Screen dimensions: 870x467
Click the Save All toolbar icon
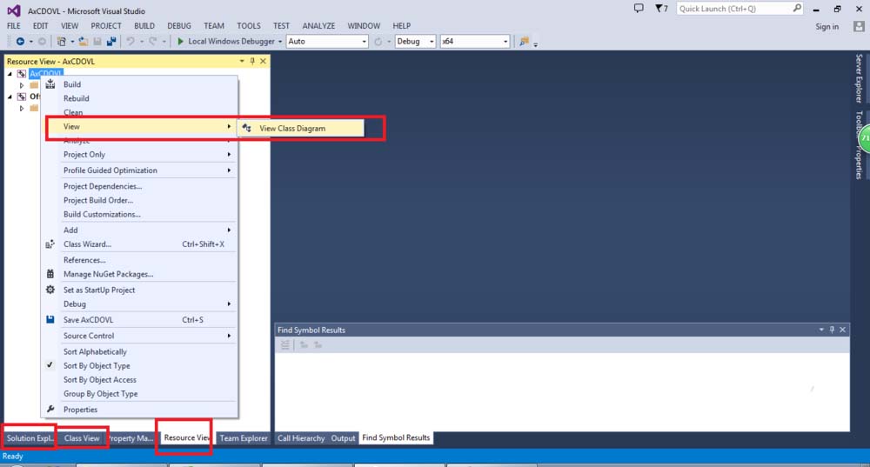pyautogui.click(x=109, y=42)
